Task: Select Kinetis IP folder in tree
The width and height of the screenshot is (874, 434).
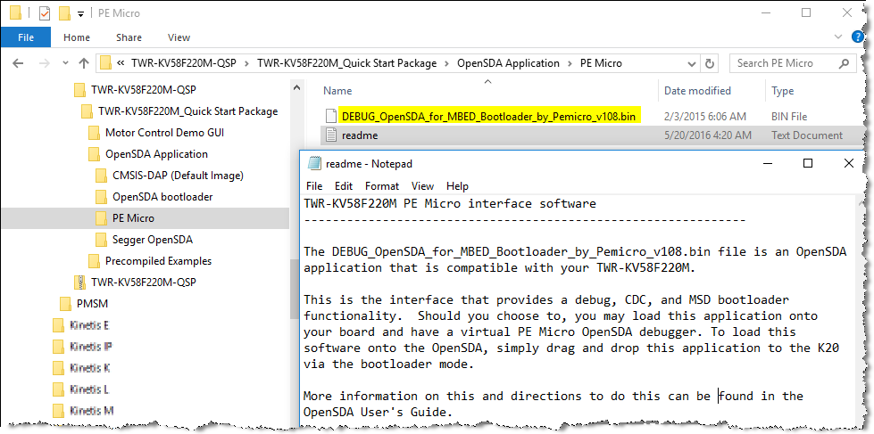Action: coord(91,347)
